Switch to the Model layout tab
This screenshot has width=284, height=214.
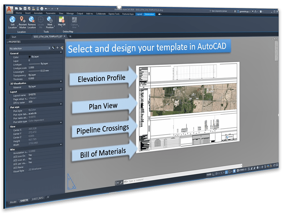[13, 202]
